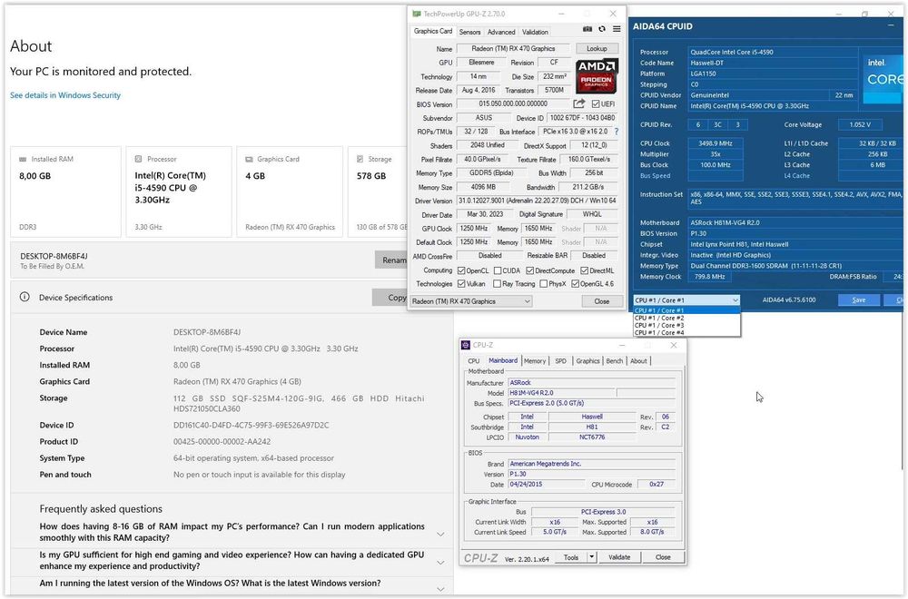Expand the GPU sufficiency FAQ question

[440, 562]
